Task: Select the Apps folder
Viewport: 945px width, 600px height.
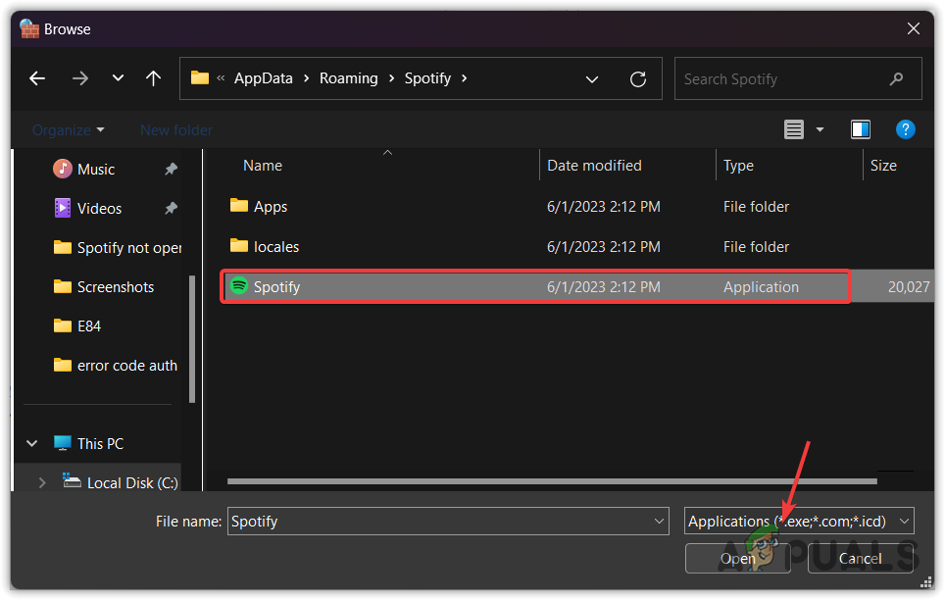Action: pyautogui.click(x=271, y=207)
